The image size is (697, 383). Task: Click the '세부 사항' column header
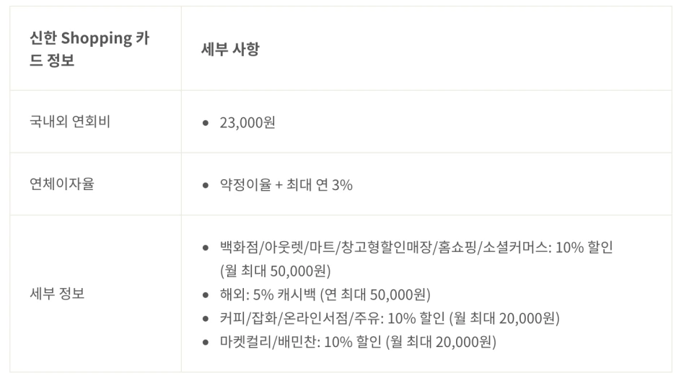click(x=230, y=49)
